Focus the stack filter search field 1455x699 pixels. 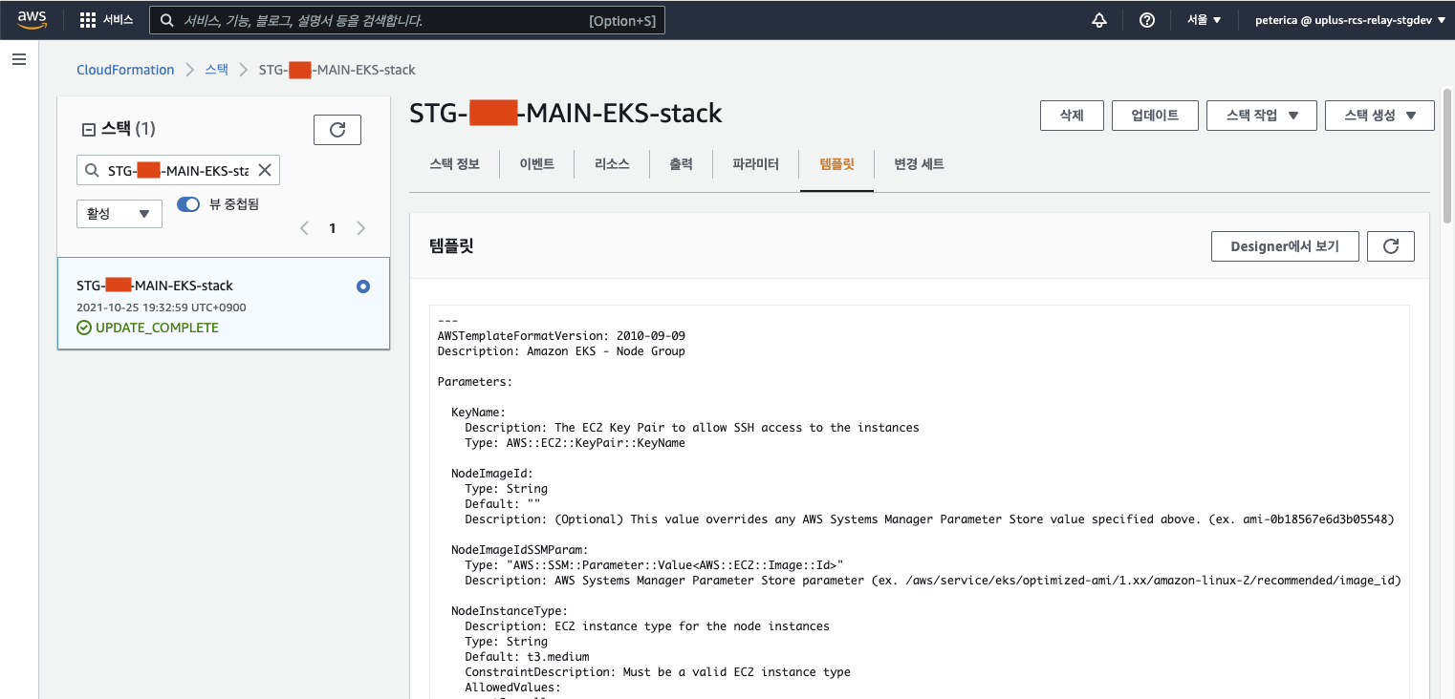point(178,170)
